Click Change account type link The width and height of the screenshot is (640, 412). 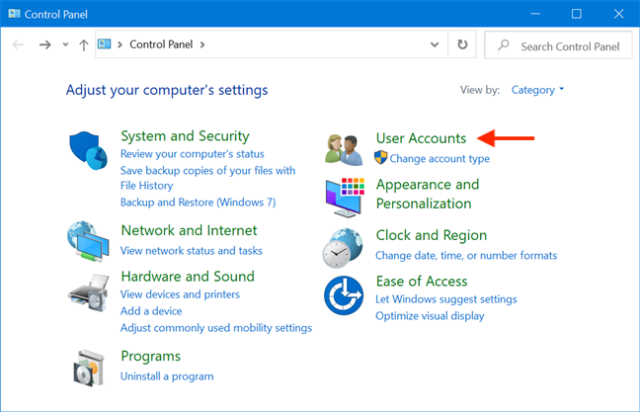(x=440, y=158)
